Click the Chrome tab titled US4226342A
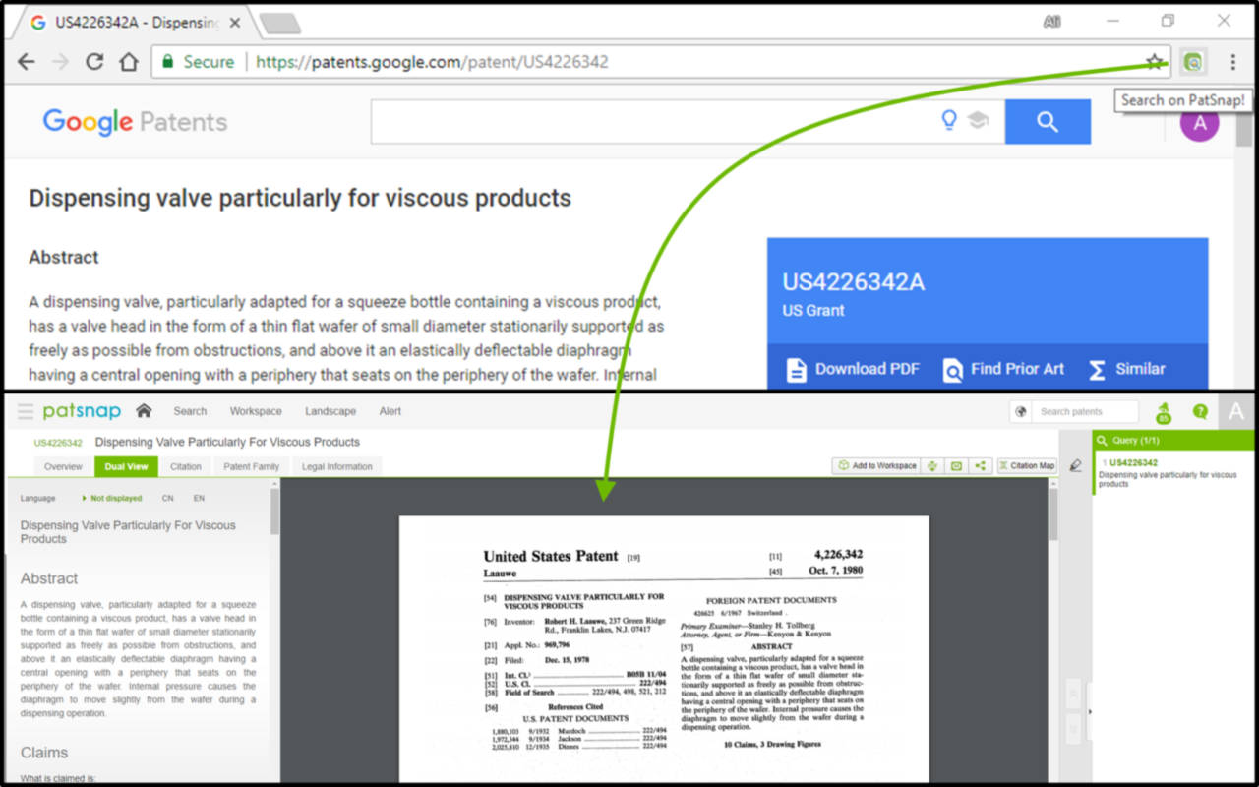Viewport: 1259px width, 787px height. click(x=135, y=23)
